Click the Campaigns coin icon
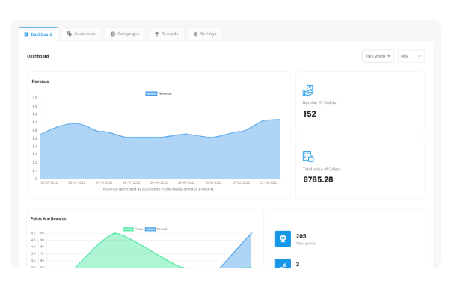457x305 pixels. pyautogui.click(x=113, y=34)
